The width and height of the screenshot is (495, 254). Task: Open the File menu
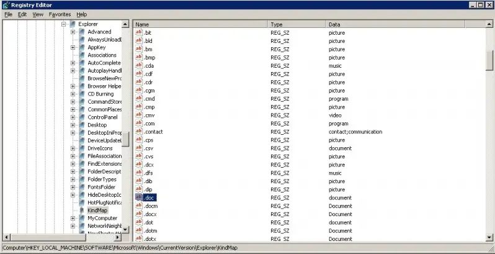pyautogui.click(x=8, y=14)
